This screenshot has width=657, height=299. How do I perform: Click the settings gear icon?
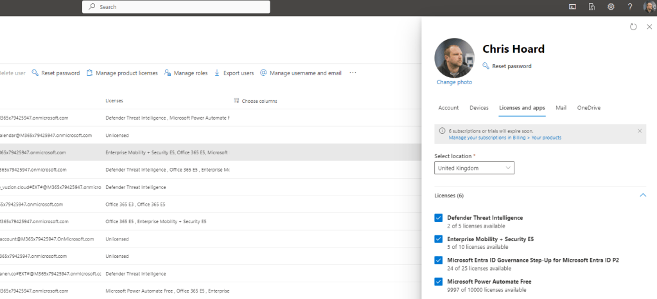pos(611,6)
